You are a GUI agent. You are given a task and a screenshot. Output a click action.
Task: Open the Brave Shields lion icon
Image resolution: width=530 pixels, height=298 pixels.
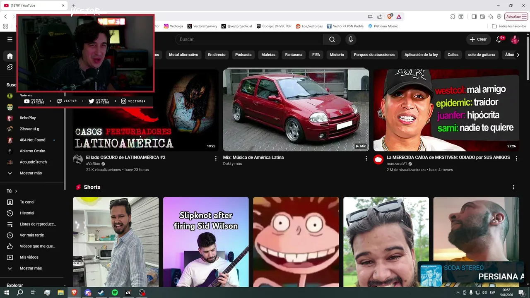tap(390, 17)
